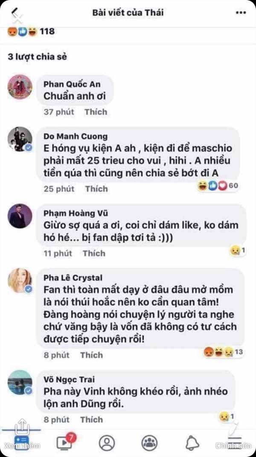This screenshot has height=457, width=256.
Task: Show reactions on Do Manh Cuong's comment (60)
Action: [x=218, y=185]
